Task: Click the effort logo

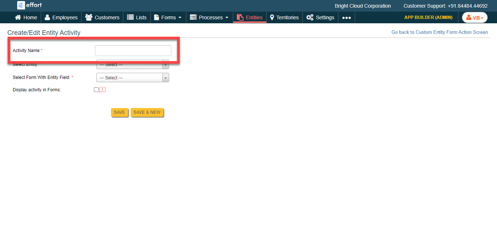Action: (x=29, y=5)
